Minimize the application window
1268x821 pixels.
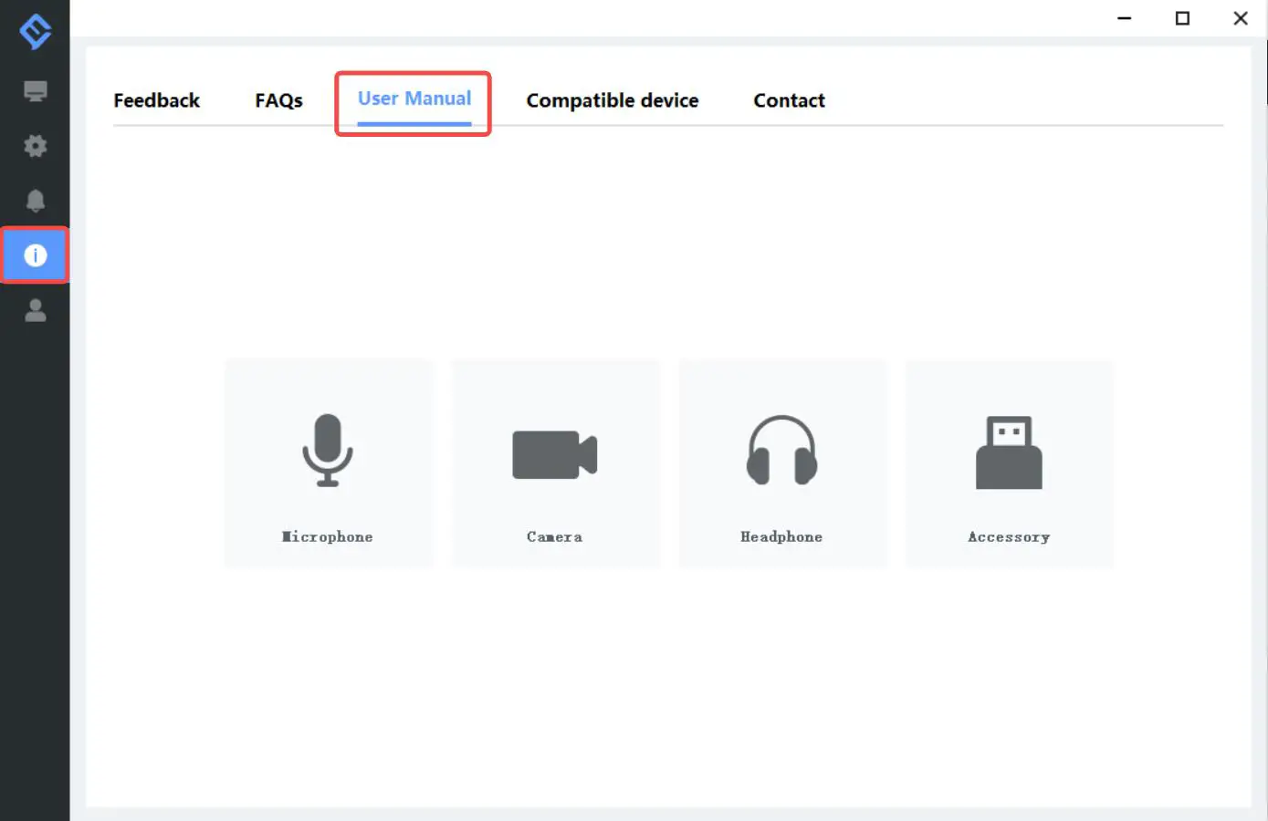coord(1124,17)
